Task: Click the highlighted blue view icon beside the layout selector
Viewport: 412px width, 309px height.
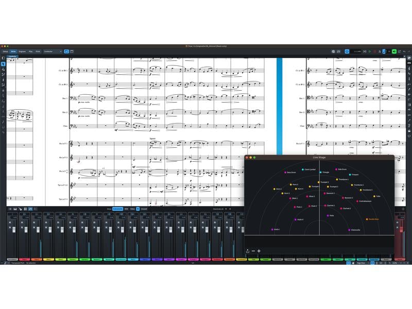Action: point(66,51)
